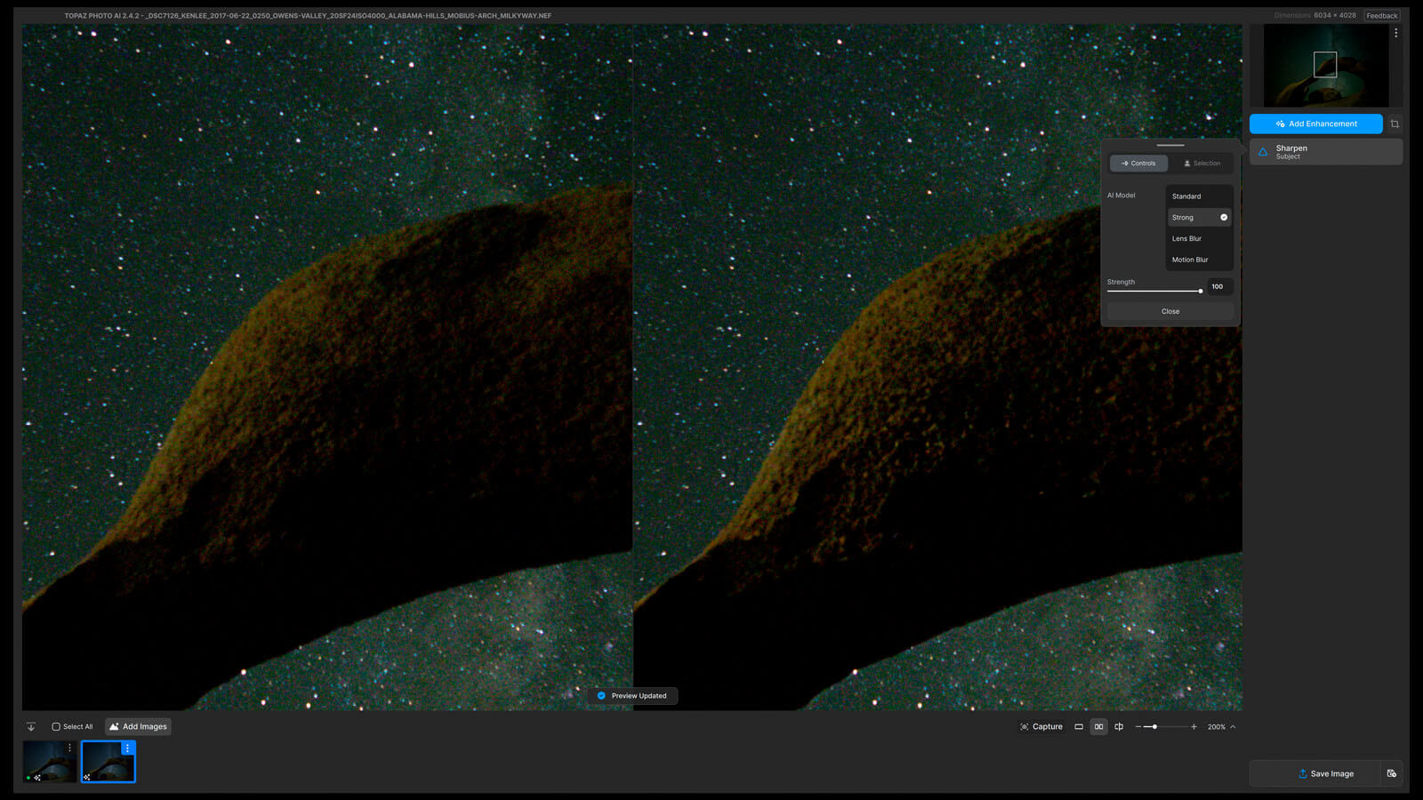Viewport: 1423px width, 800px height.
Task: Click the zoom in plus icon
Action: click(x=1194, y=726)
